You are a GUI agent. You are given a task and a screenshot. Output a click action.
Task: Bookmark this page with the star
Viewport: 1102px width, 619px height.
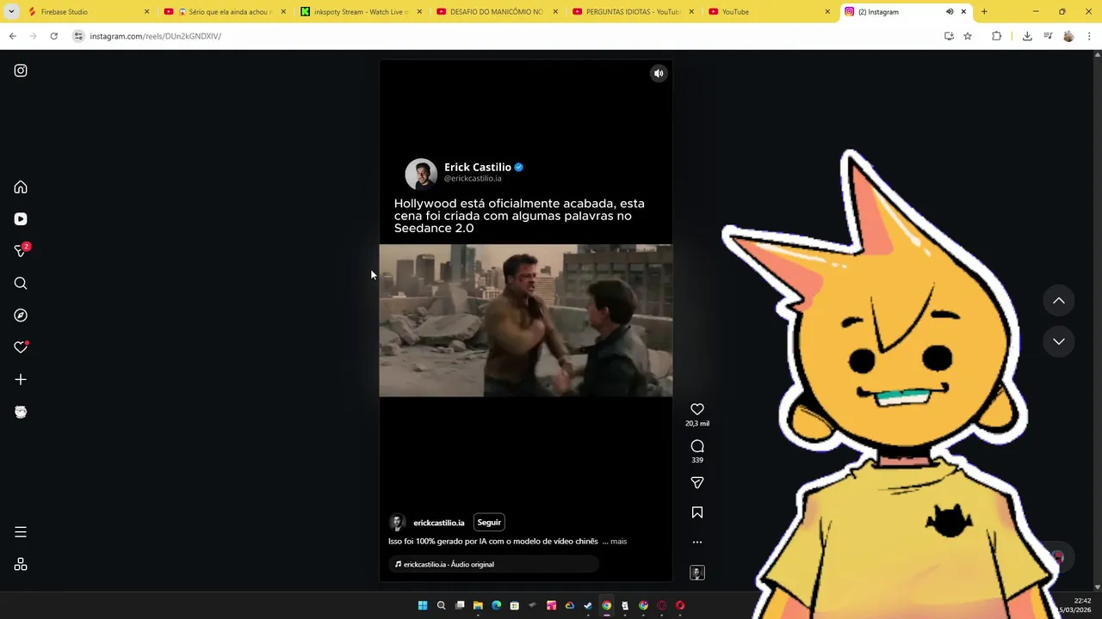click(x=968, y=36)
